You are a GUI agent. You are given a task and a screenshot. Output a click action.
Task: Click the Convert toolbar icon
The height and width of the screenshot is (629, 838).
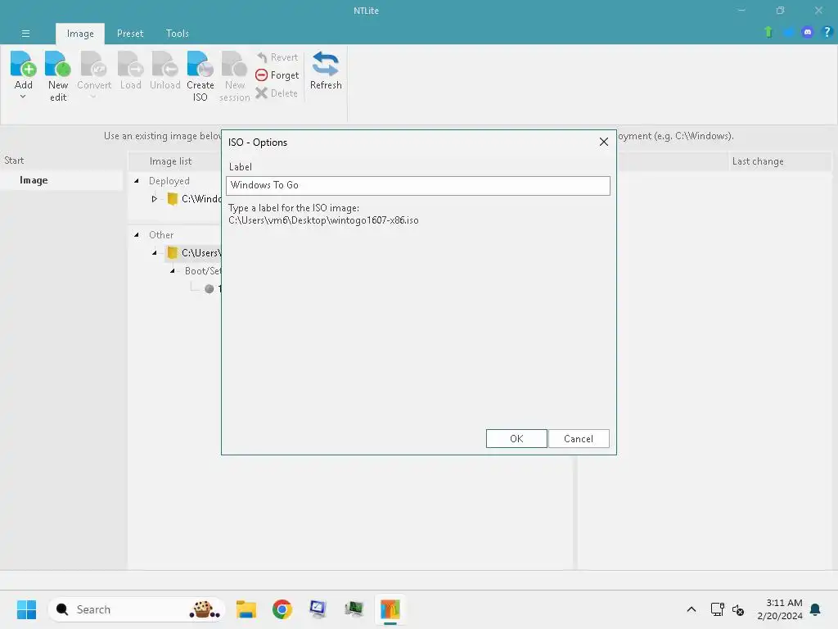pyautogui.click(x=93, y=64)
